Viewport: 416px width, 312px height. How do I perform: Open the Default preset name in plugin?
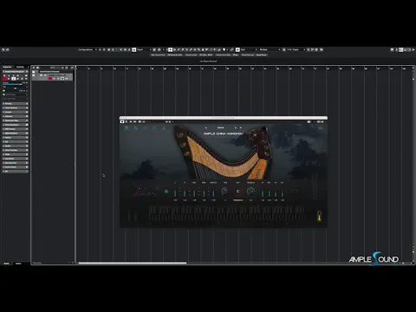pos(220,127)
